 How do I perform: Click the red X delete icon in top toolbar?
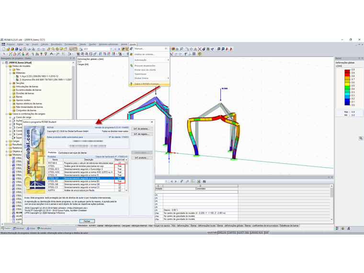point(200,49)
